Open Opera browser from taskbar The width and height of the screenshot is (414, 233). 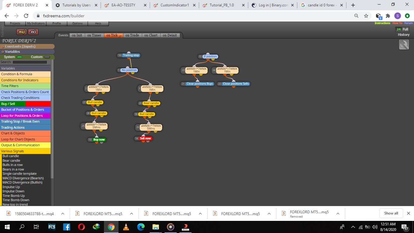(82, 227)
